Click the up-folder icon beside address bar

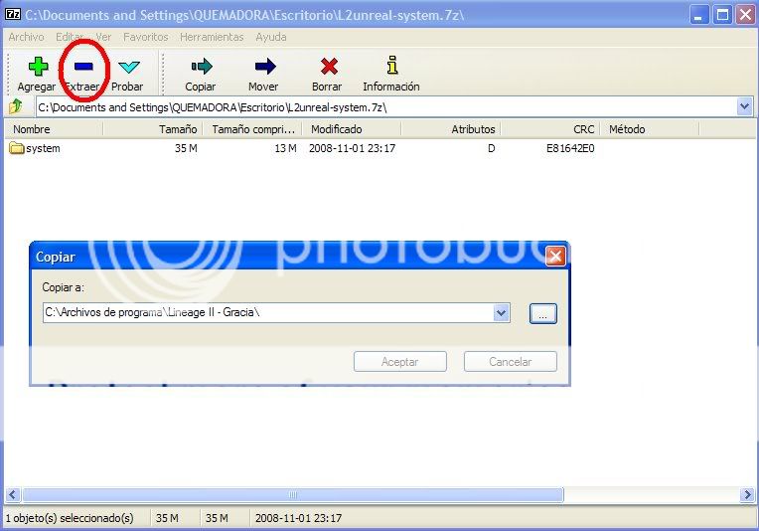pyautogui.click(x=16, y=106)
